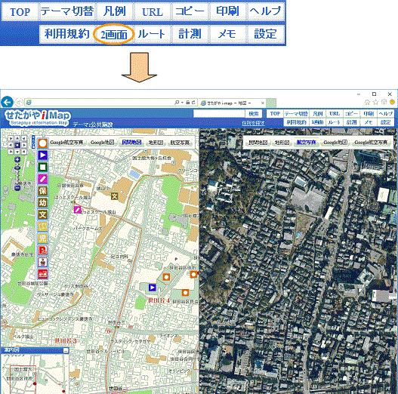Click the せたがや iMap logo
The width and height of the screenshot is (398, 394).
pos(38,119)
